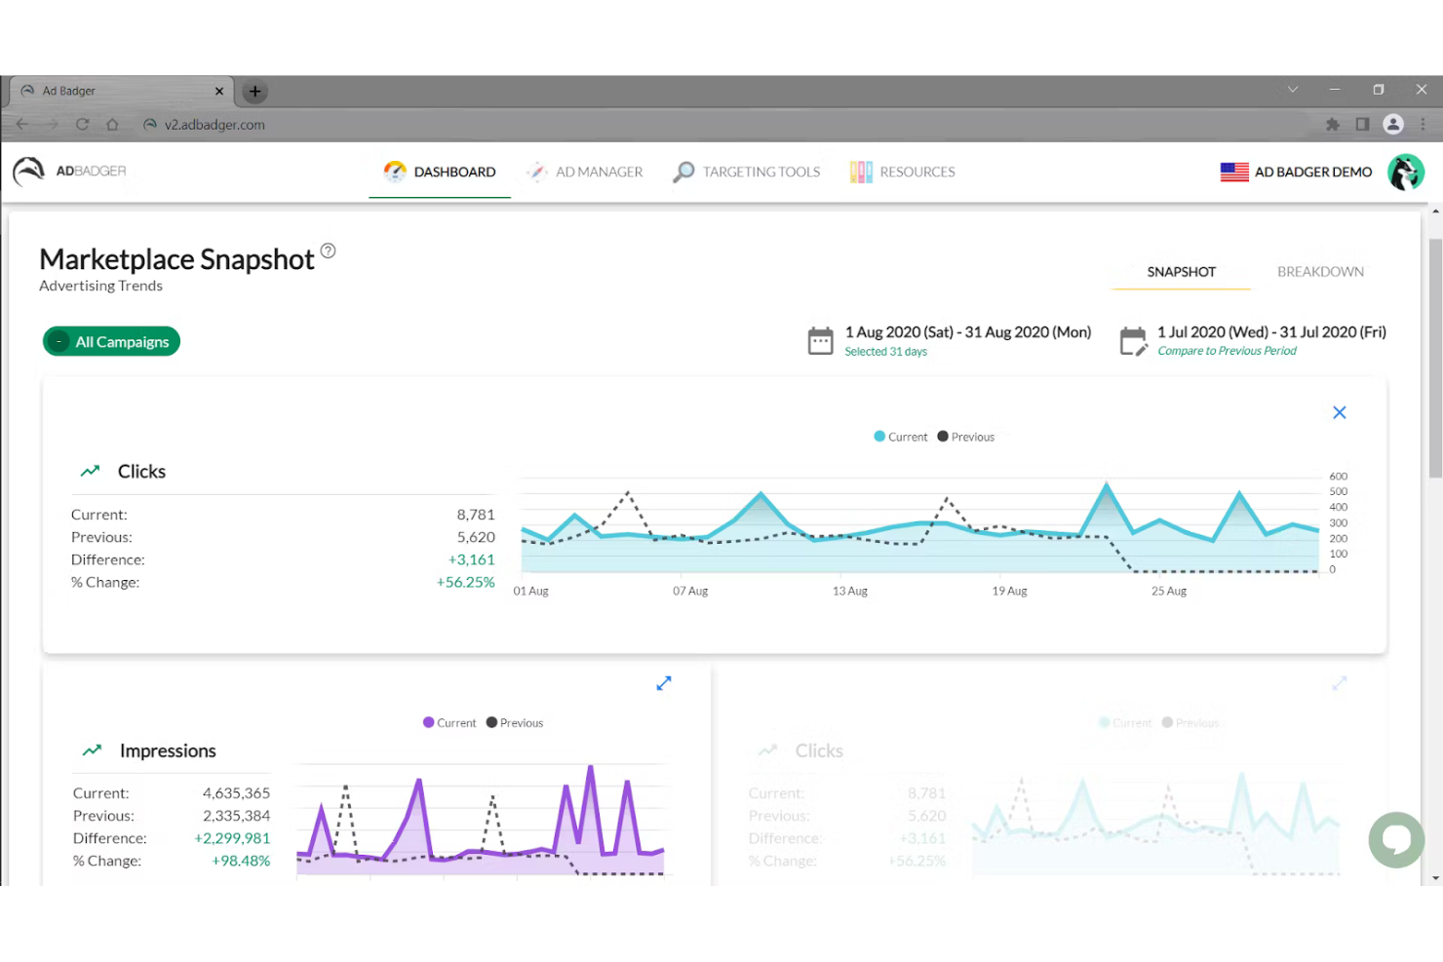
Task: Open the chat support bubble
Action: tap(1396, 839)
